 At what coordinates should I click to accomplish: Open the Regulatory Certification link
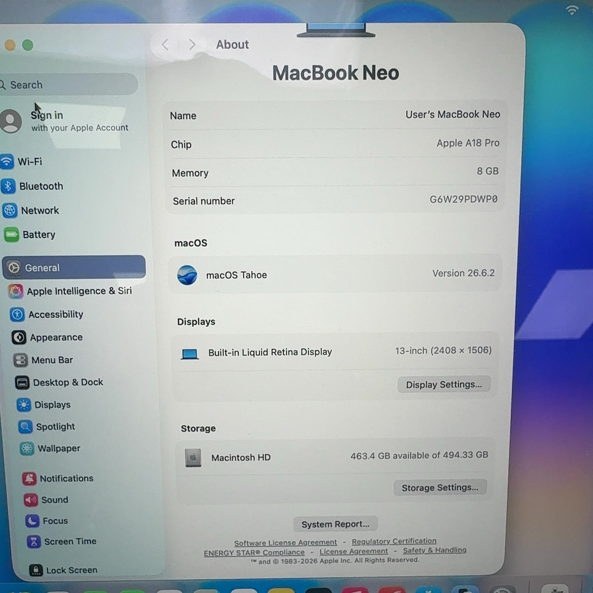(394, 541)
